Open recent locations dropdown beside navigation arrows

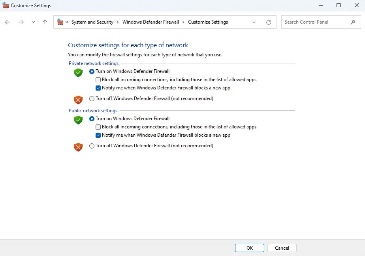[33, 22]
